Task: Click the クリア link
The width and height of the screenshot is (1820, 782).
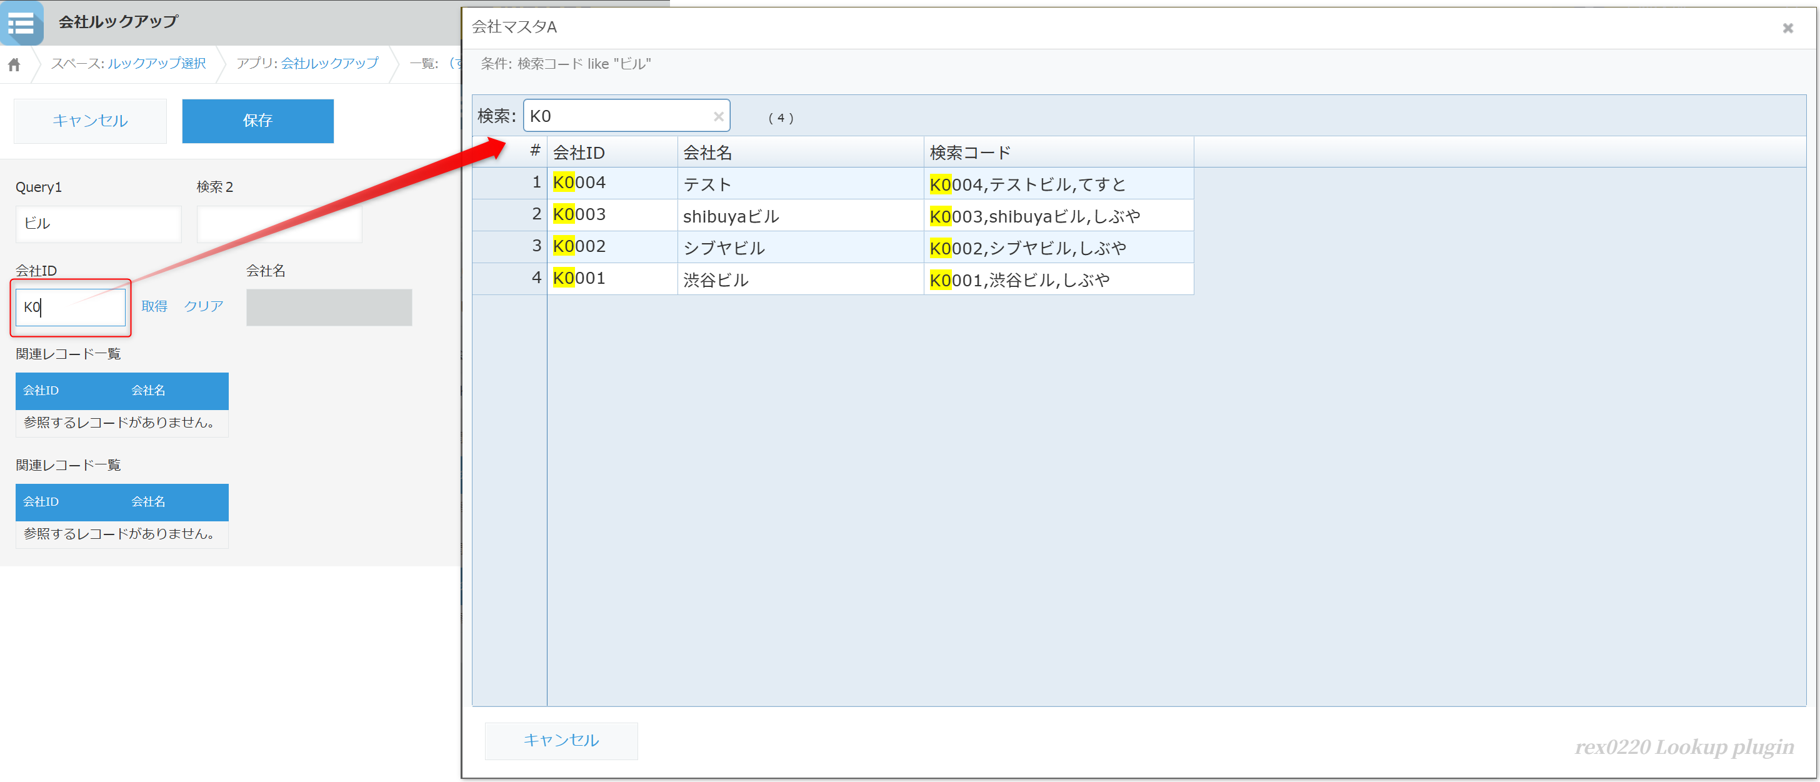Action: click(x=204, y=306)
